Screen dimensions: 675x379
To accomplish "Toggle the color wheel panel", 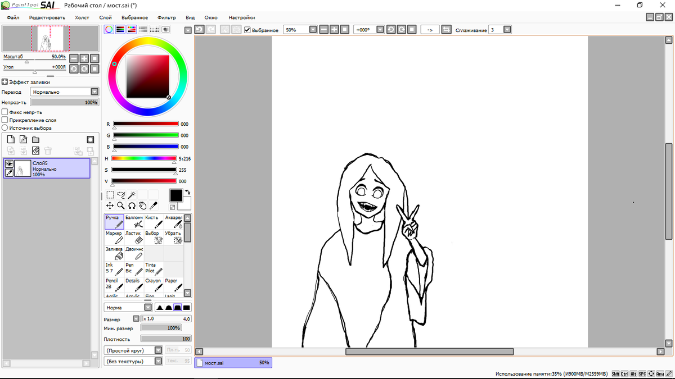I will pyautogui.click(x=109, y=29).
